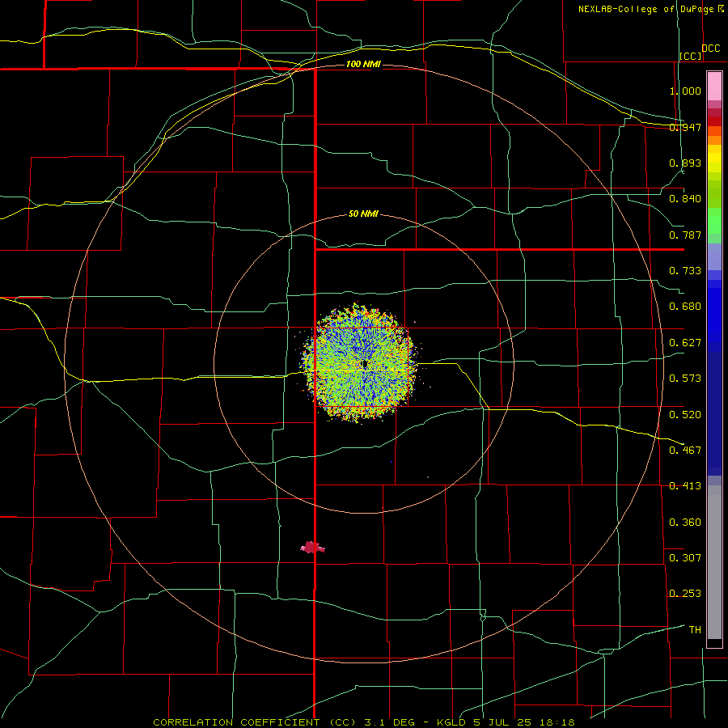Image resolution: width=728 pixels, height=728 pixels.
Task: Select the 0.947 scale value
Action: [x=685, y=127]
